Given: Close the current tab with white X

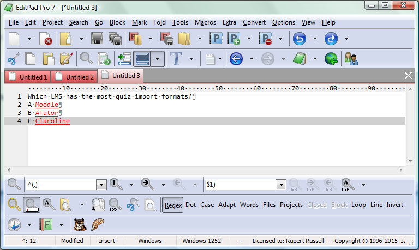Looking at the screenshot, I should 408,76.
